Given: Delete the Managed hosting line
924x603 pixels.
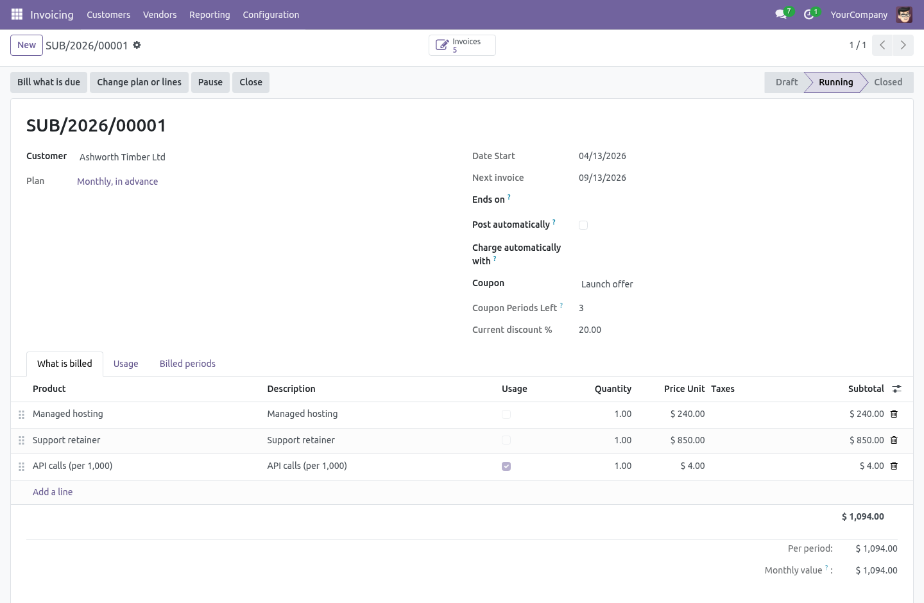Looking at the screenshot, I should pos(894,414).
